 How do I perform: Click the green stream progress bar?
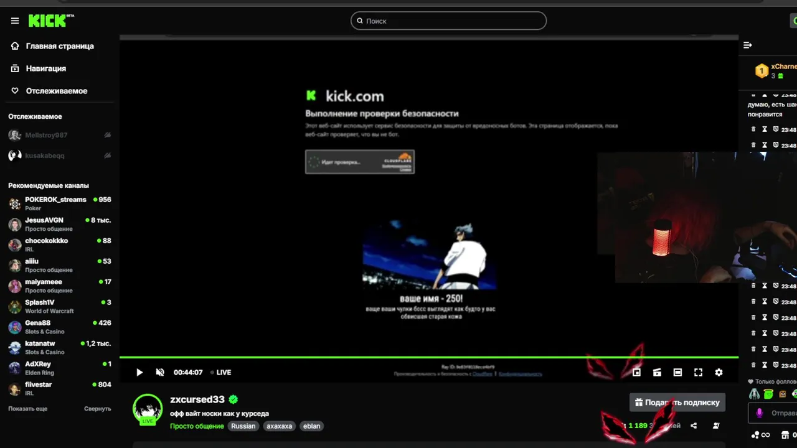coord(429,357)
